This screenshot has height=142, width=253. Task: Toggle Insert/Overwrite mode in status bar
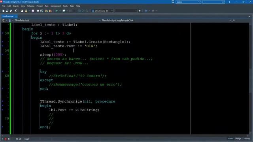(x=27, y=139)
